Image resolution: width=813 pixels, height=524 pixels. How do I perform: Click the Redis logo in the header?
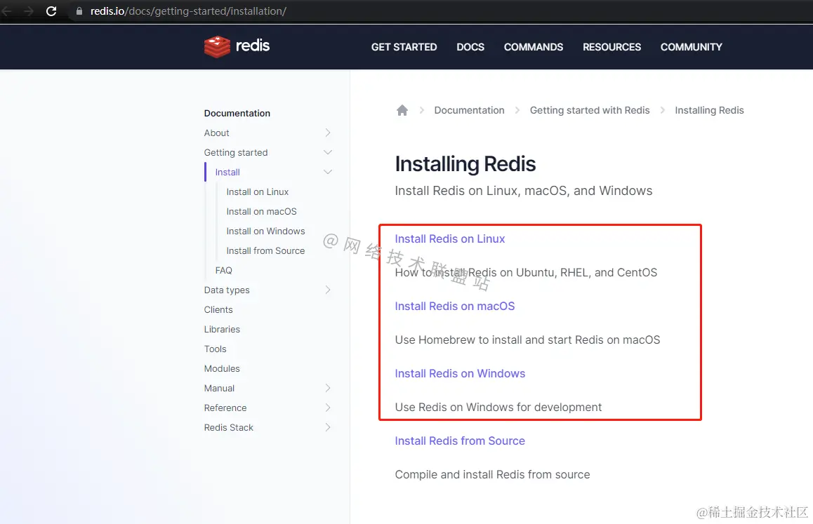(x=237, y=46)
